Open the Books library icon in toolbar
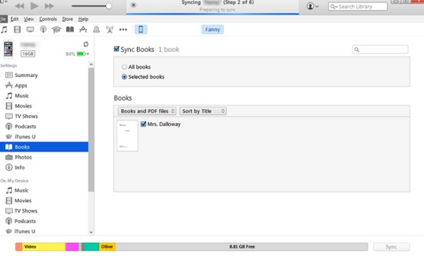Screen dimensions: 424x256 click(70, 29)
